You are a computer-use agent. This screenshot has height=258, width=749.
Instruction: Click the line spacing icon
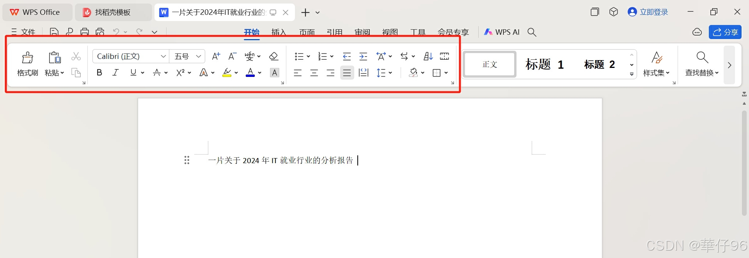pos(381,73)
